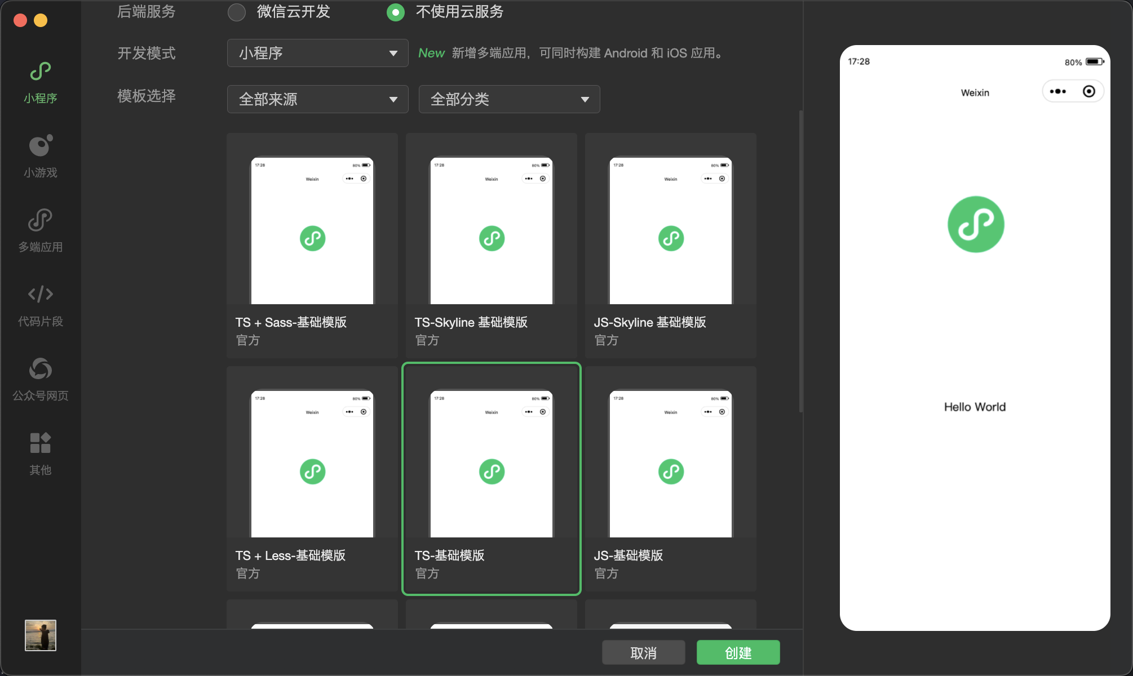Click the 创建 button to create project

point(738,652)
